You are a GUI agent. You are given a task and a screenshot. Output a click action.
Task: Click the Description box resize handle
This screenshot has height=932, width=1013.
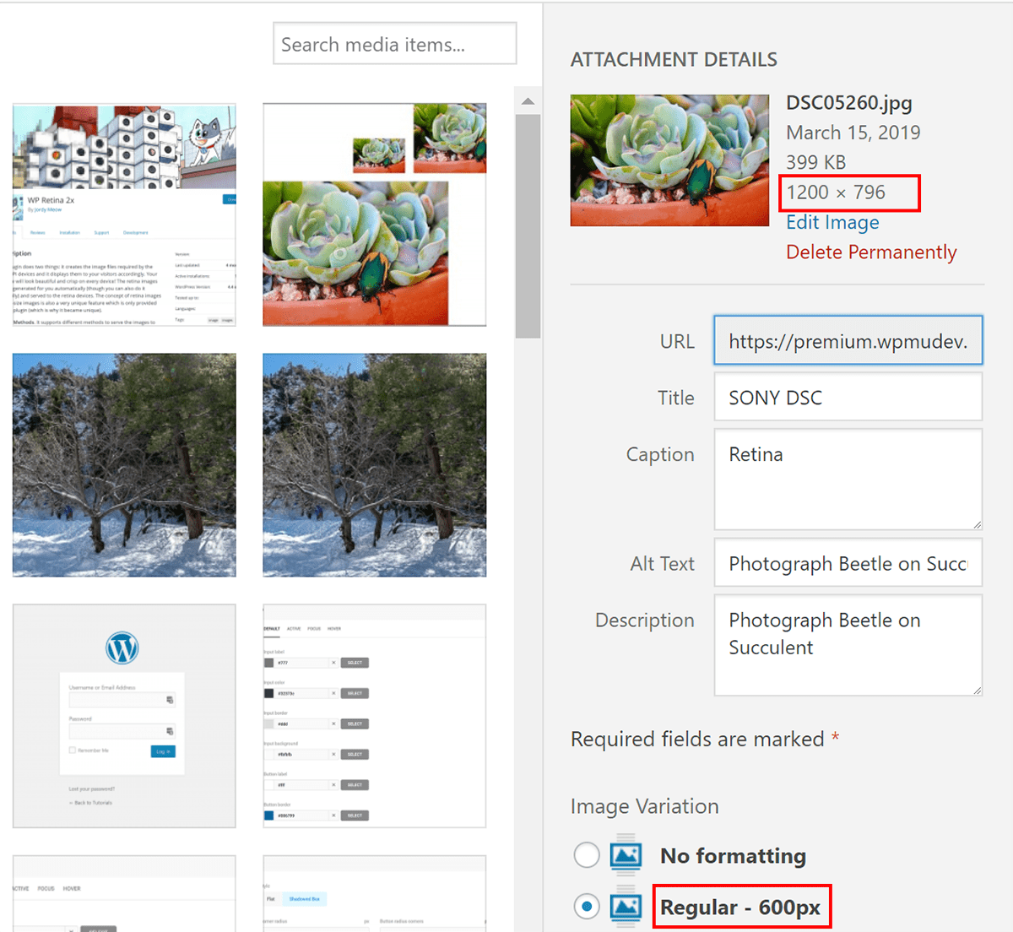pyautogui.click(x=977, y=690)
